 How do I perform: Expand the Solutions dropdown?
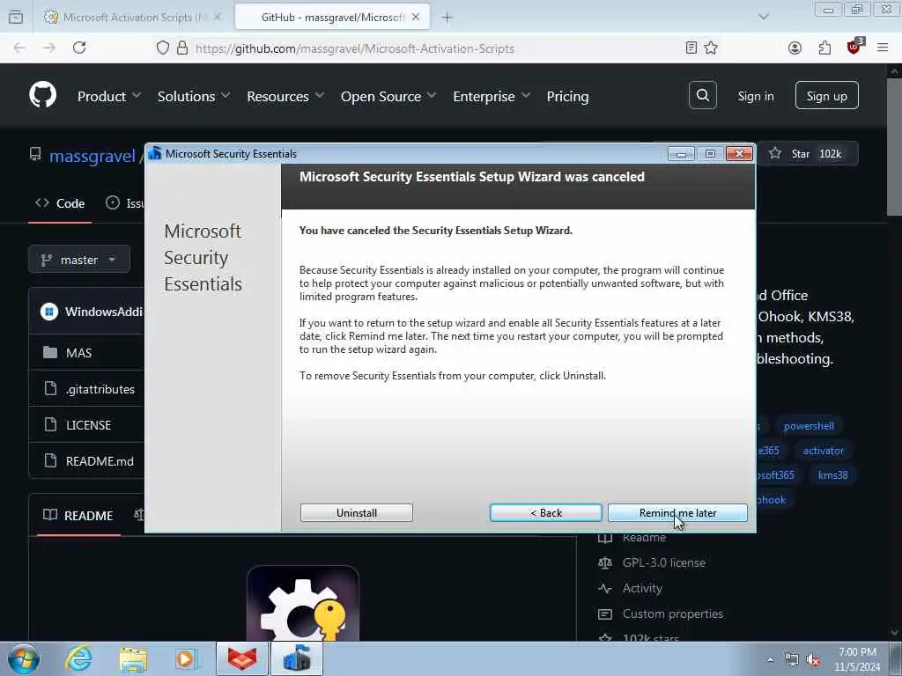coord(193,96)
